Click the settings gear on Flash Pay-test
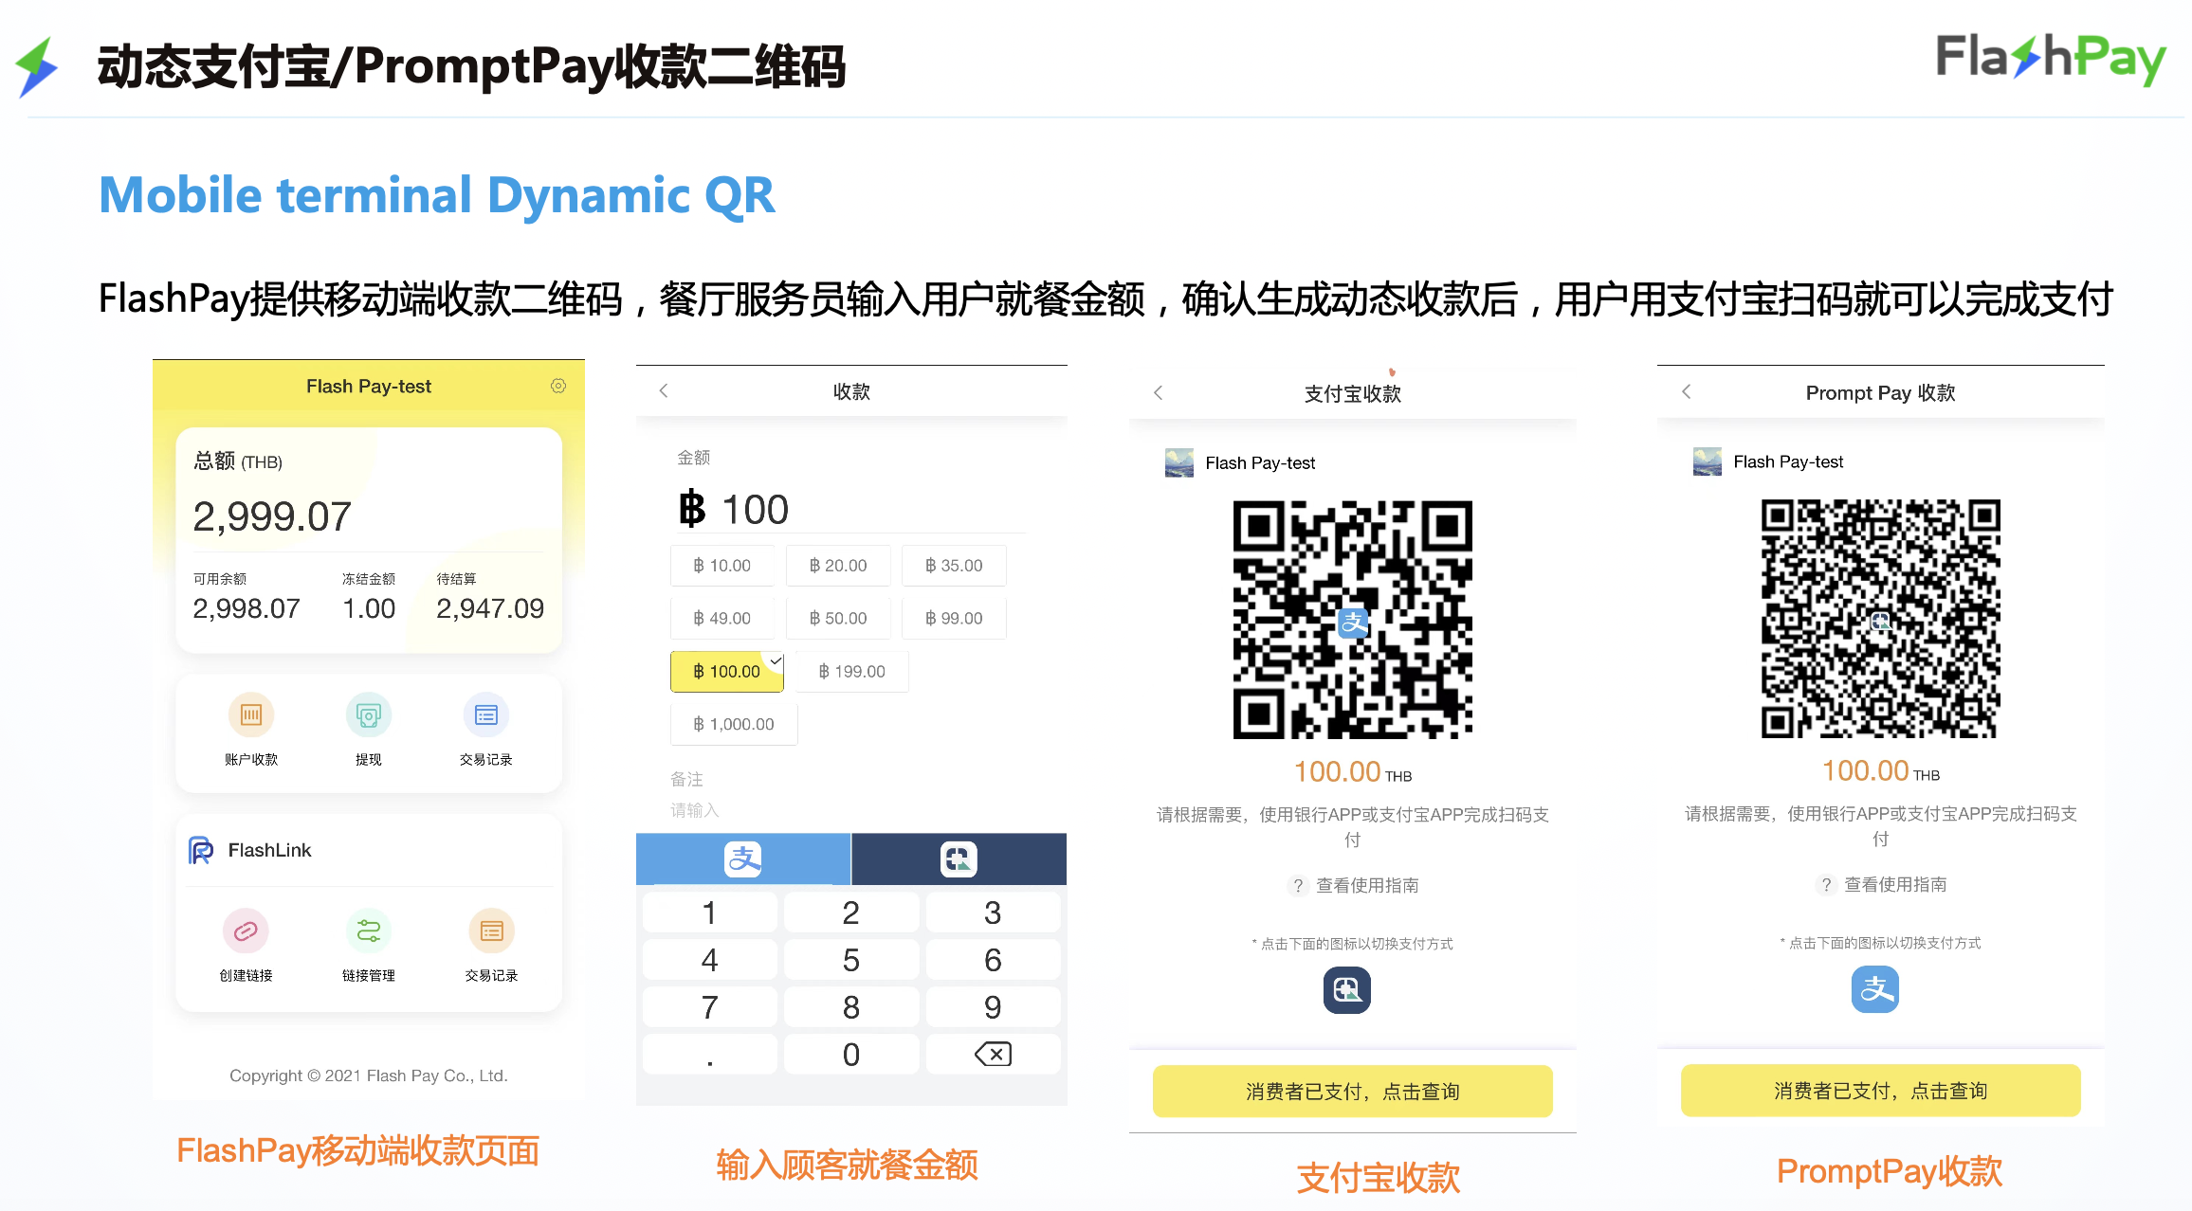Image resolution: width=2192 pixels, height=1211 pixels. pyautogui.click(x=558, y=386)
